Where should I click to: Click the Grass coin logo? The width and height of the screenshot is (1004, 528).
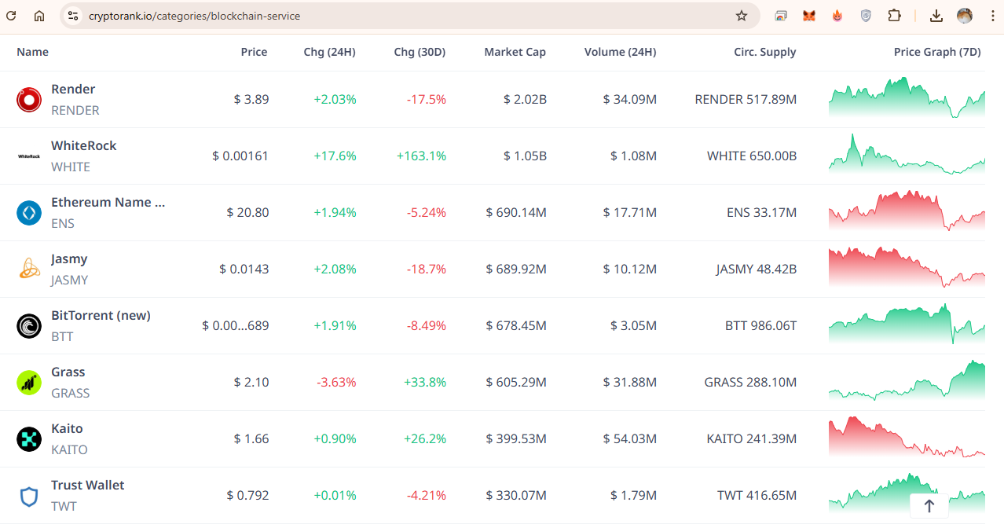(29, 383)
